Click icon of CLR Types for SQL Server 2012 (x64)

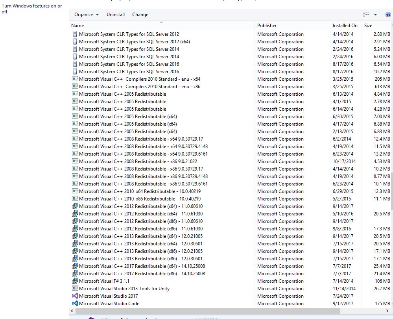tap(75, 41)
